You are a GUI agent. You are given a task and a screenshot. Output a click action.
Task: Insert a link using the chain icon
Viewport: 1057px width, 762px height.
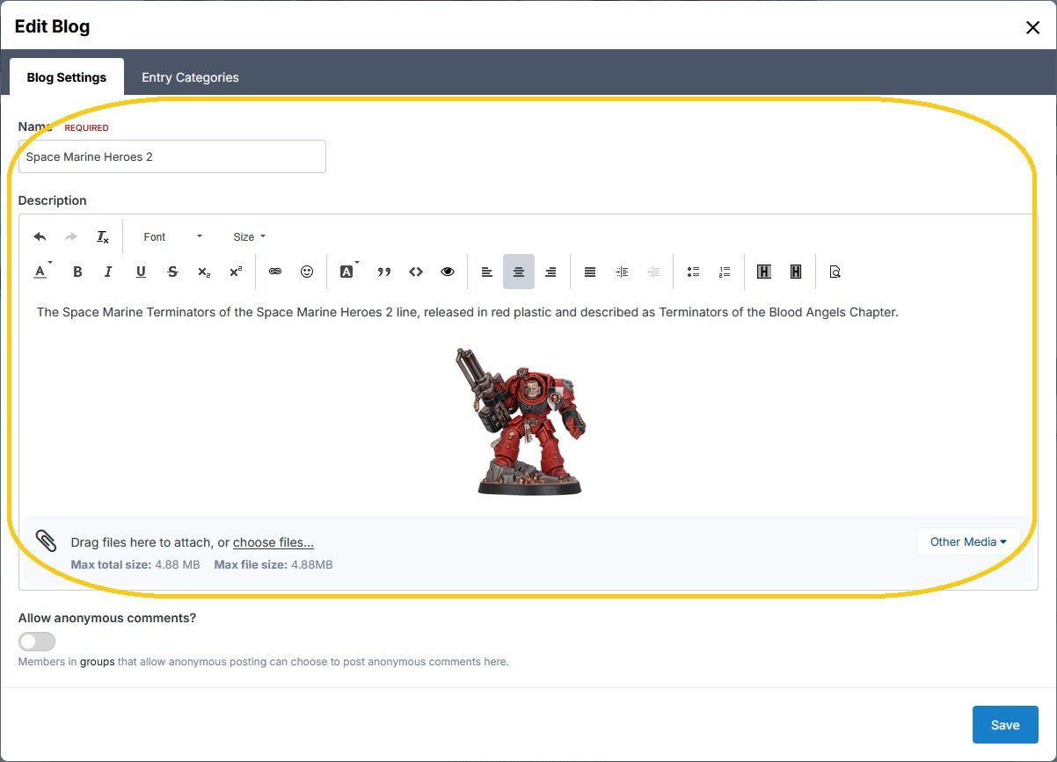coord(275,272)
